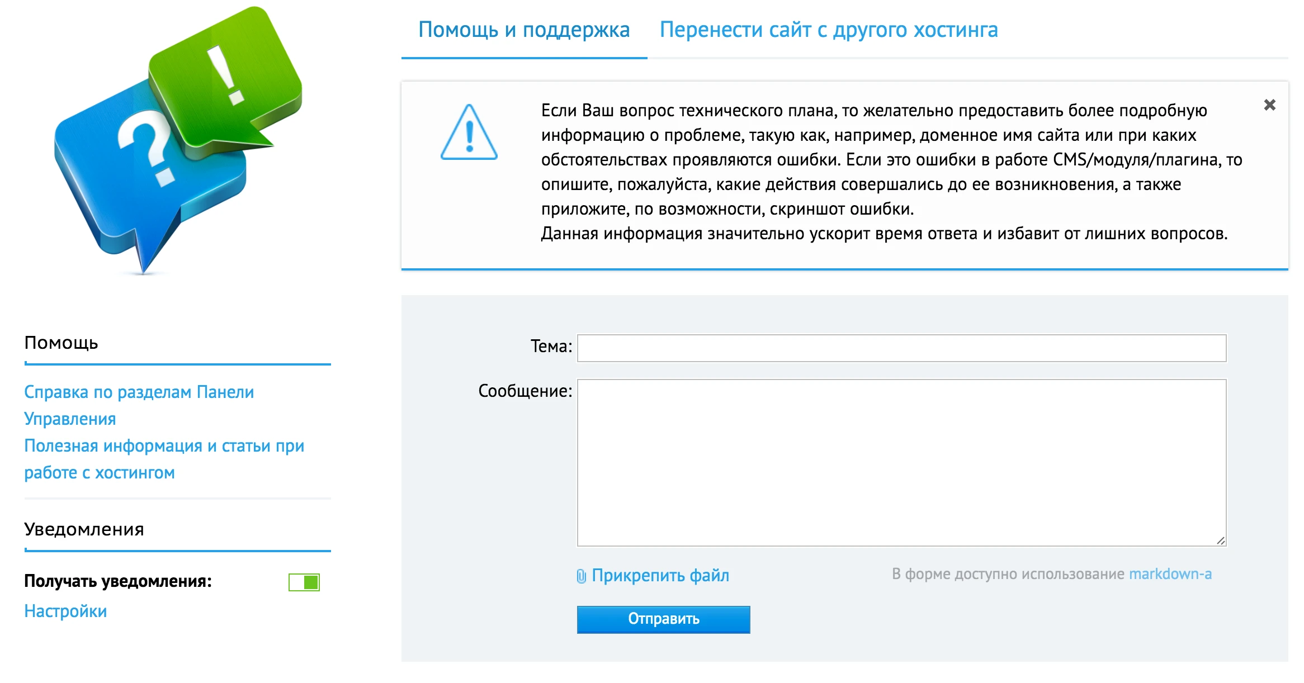Click the "Помощь" section heading
This screenshot has height=683, width=1304.
pyautogui.click(x=60, y=343)
